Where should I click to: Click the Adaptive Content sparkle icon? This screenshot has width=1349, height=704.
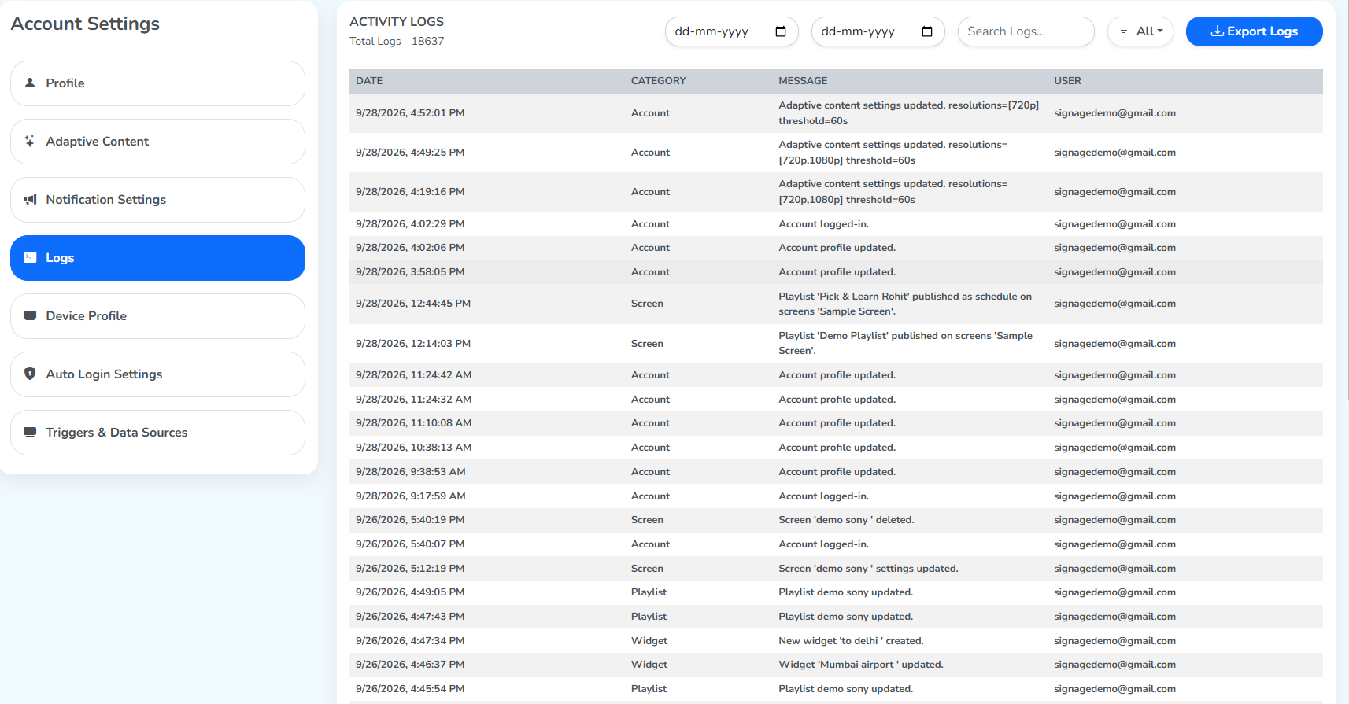(x=30, y=141)
